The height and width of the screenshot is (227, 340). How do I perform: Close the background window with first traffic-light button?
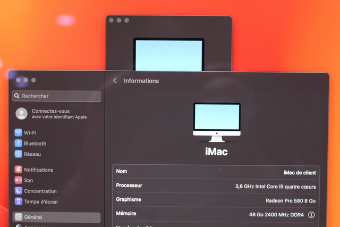tap(111, 20)
